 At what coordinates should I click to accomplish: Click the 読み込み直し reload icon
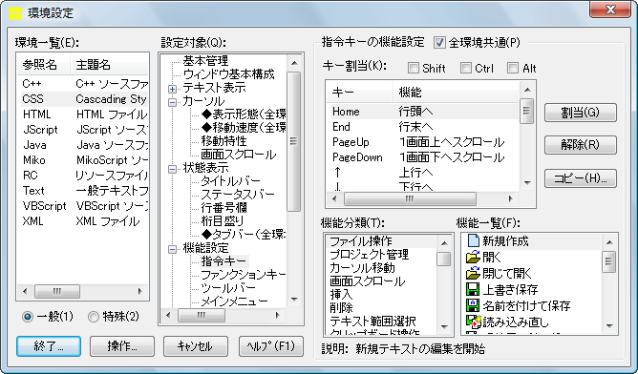click(473, 322)
